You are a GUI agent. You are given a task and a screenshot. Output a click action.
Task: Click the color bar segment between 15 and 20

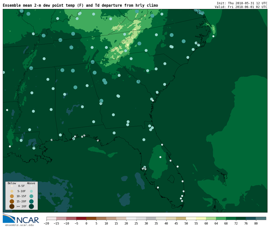pos(121,218)
